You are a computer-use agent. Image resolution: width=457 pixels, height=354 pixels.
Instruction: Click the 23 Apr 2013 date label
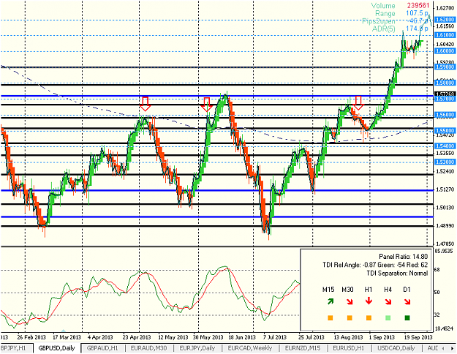137,337
